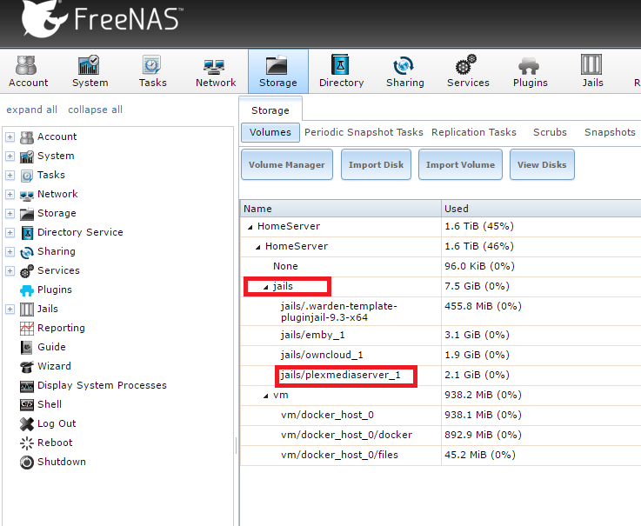
Task: Expand Storage node in sidebar tree
Action: (x=10, y=214)
